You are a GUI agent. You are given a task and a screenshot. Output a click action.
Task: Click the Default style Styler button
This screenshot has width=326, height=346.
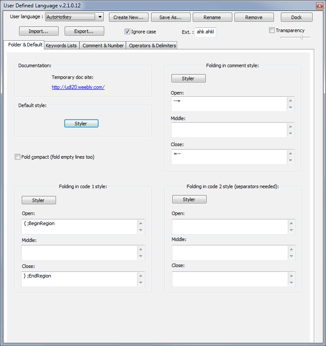(x=81, y=123)
